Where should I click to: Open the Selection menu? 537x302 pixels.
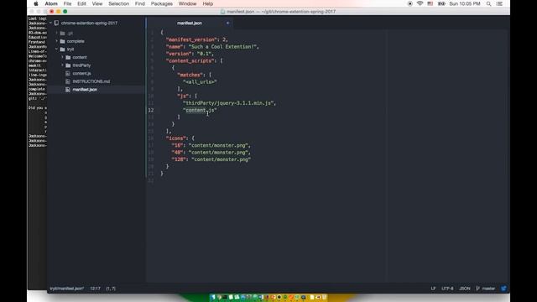coord(119,3)
